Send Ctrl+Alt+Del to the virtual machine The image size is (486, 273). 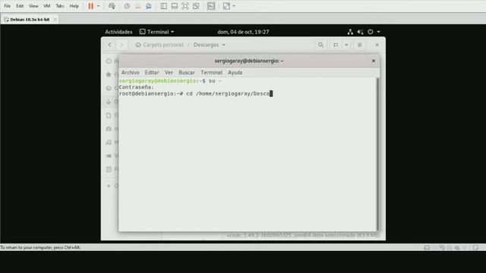(x=112, y=6)
